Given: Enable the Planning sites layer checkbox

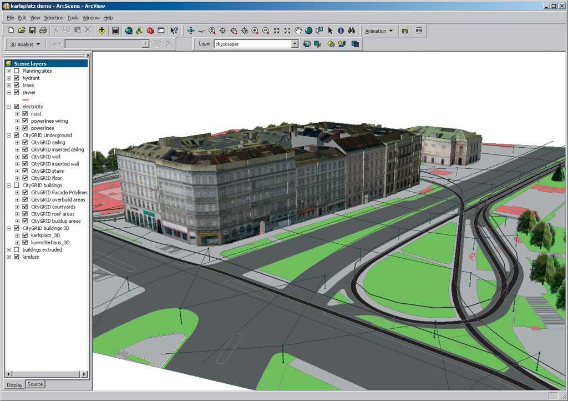Looking at the screenshot, I should coord(17,71).
